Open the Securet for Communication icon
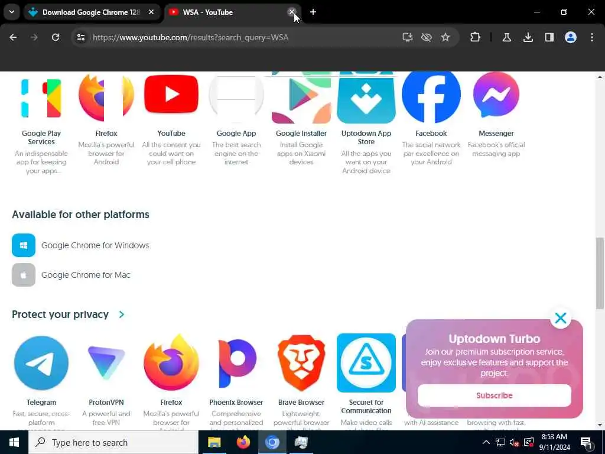This screenshot has width=605, height=454. click(x=366, y=363)
